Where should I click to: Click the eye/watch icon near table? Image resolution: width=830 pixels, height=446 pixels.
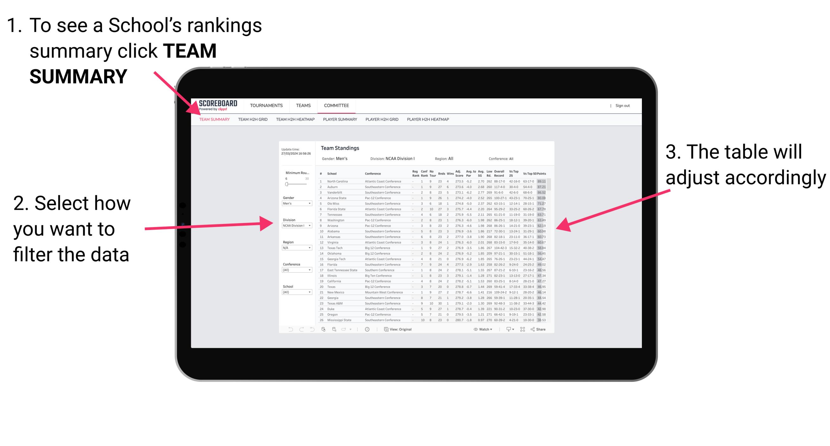474,330
